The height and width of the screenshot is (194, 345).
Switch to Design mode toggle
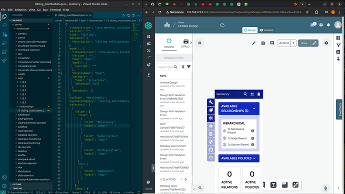coord(250,30)
